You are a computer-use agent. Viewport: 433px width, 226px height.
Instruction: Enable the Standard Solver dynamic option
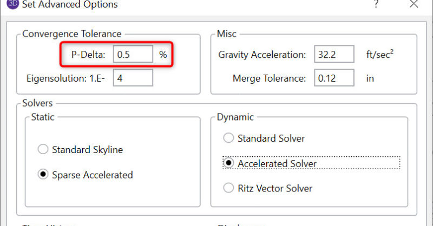point(228,138)
